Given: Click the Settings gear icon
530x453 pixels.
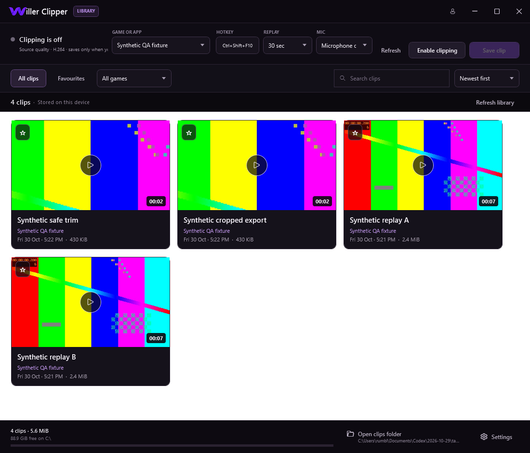Looking at the screenshot, I should tap(484, 437).
